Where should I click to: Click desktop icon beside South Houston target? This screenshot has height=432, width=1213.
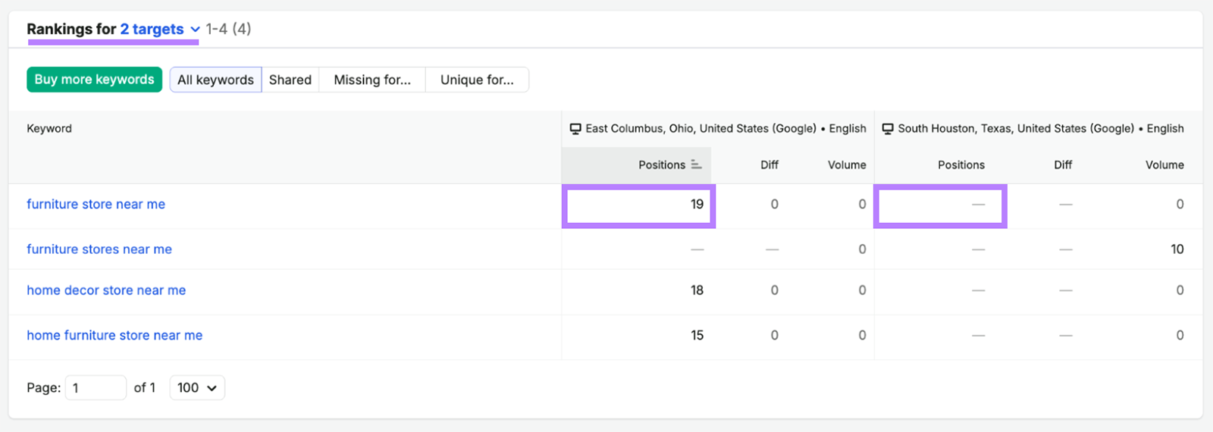point(888,129)
